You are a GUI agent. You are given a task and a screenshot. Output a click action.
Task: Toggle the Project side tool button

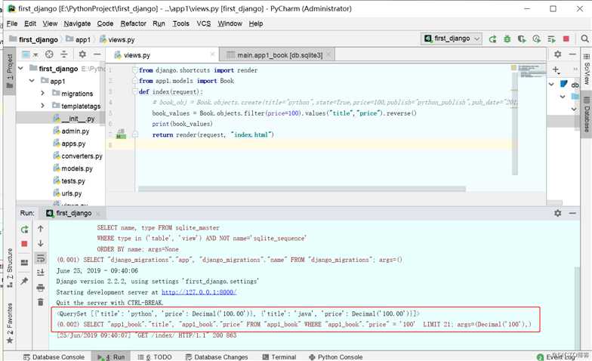click(x=9, y=71)
